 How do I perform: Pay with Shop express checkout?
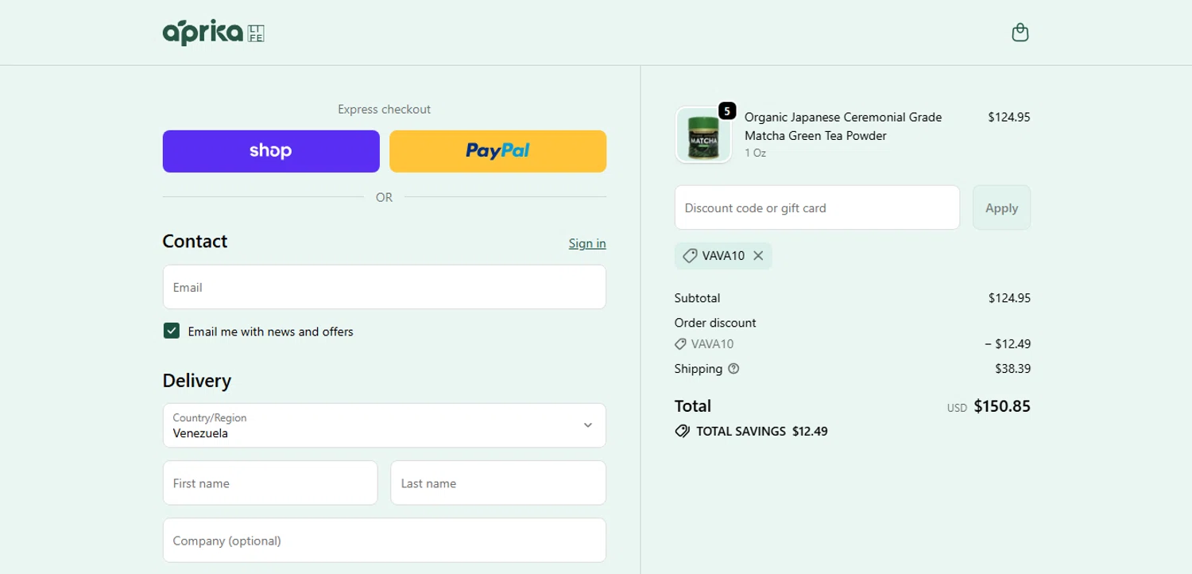(271, 151)
